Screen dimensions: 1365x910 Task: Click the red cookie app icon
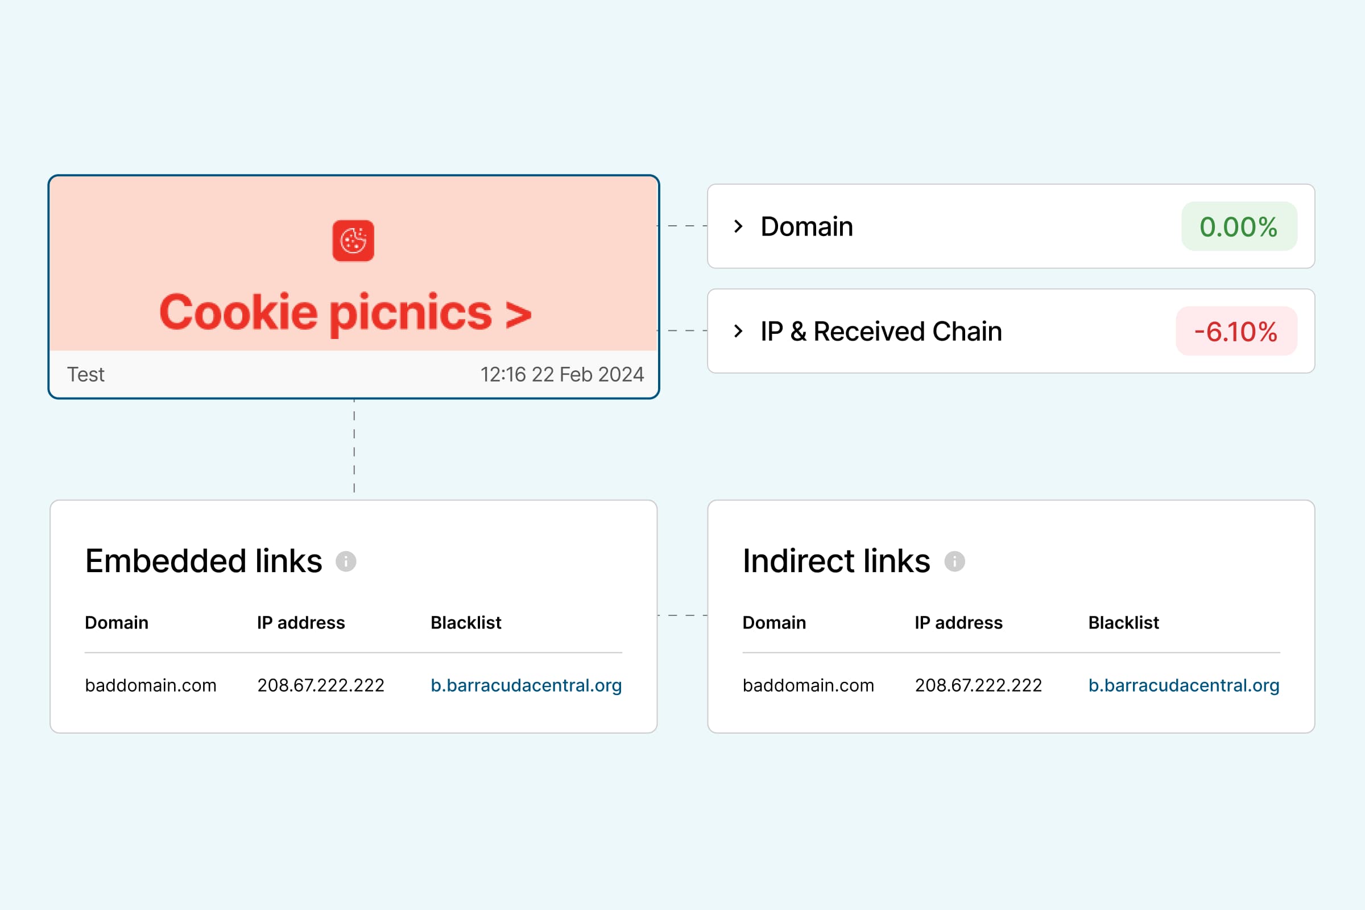click(x=353, y=241)
